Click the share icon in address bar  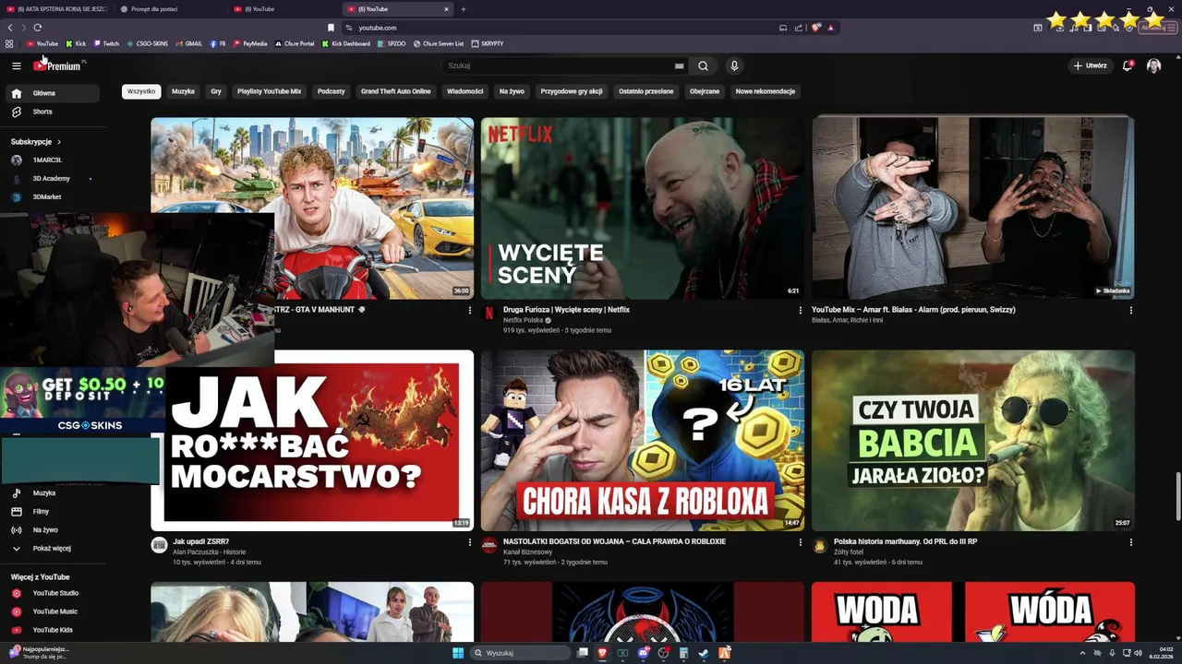click(798, 28)
